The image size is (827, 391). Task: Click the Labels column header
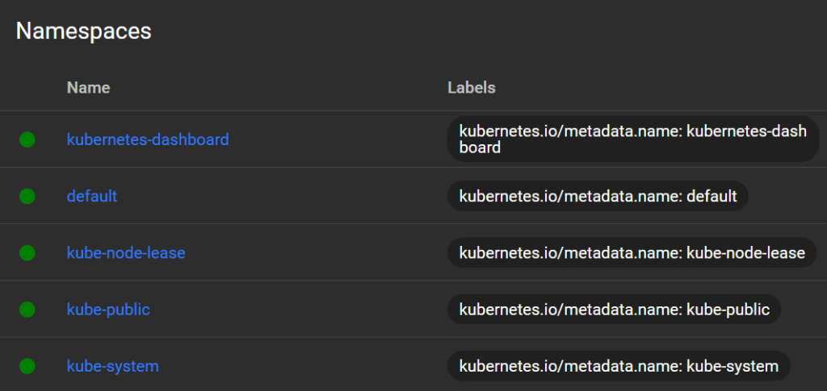[x=472, y=87]
